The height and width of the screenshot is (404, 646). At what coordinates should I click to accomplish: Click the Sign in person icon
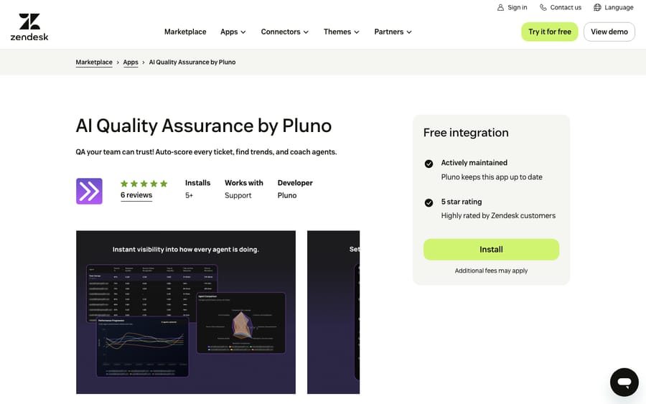(500, 7)
